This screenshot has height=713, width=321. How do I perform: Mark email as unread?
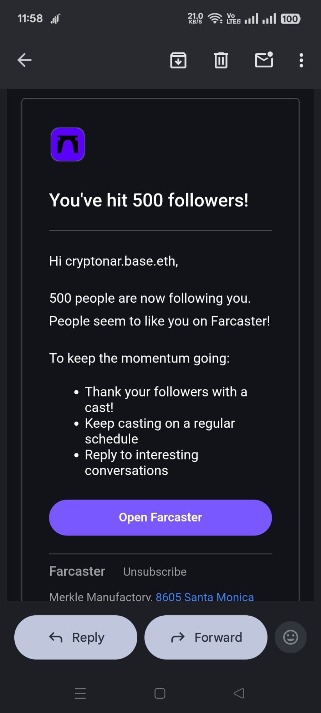(264, 60)
